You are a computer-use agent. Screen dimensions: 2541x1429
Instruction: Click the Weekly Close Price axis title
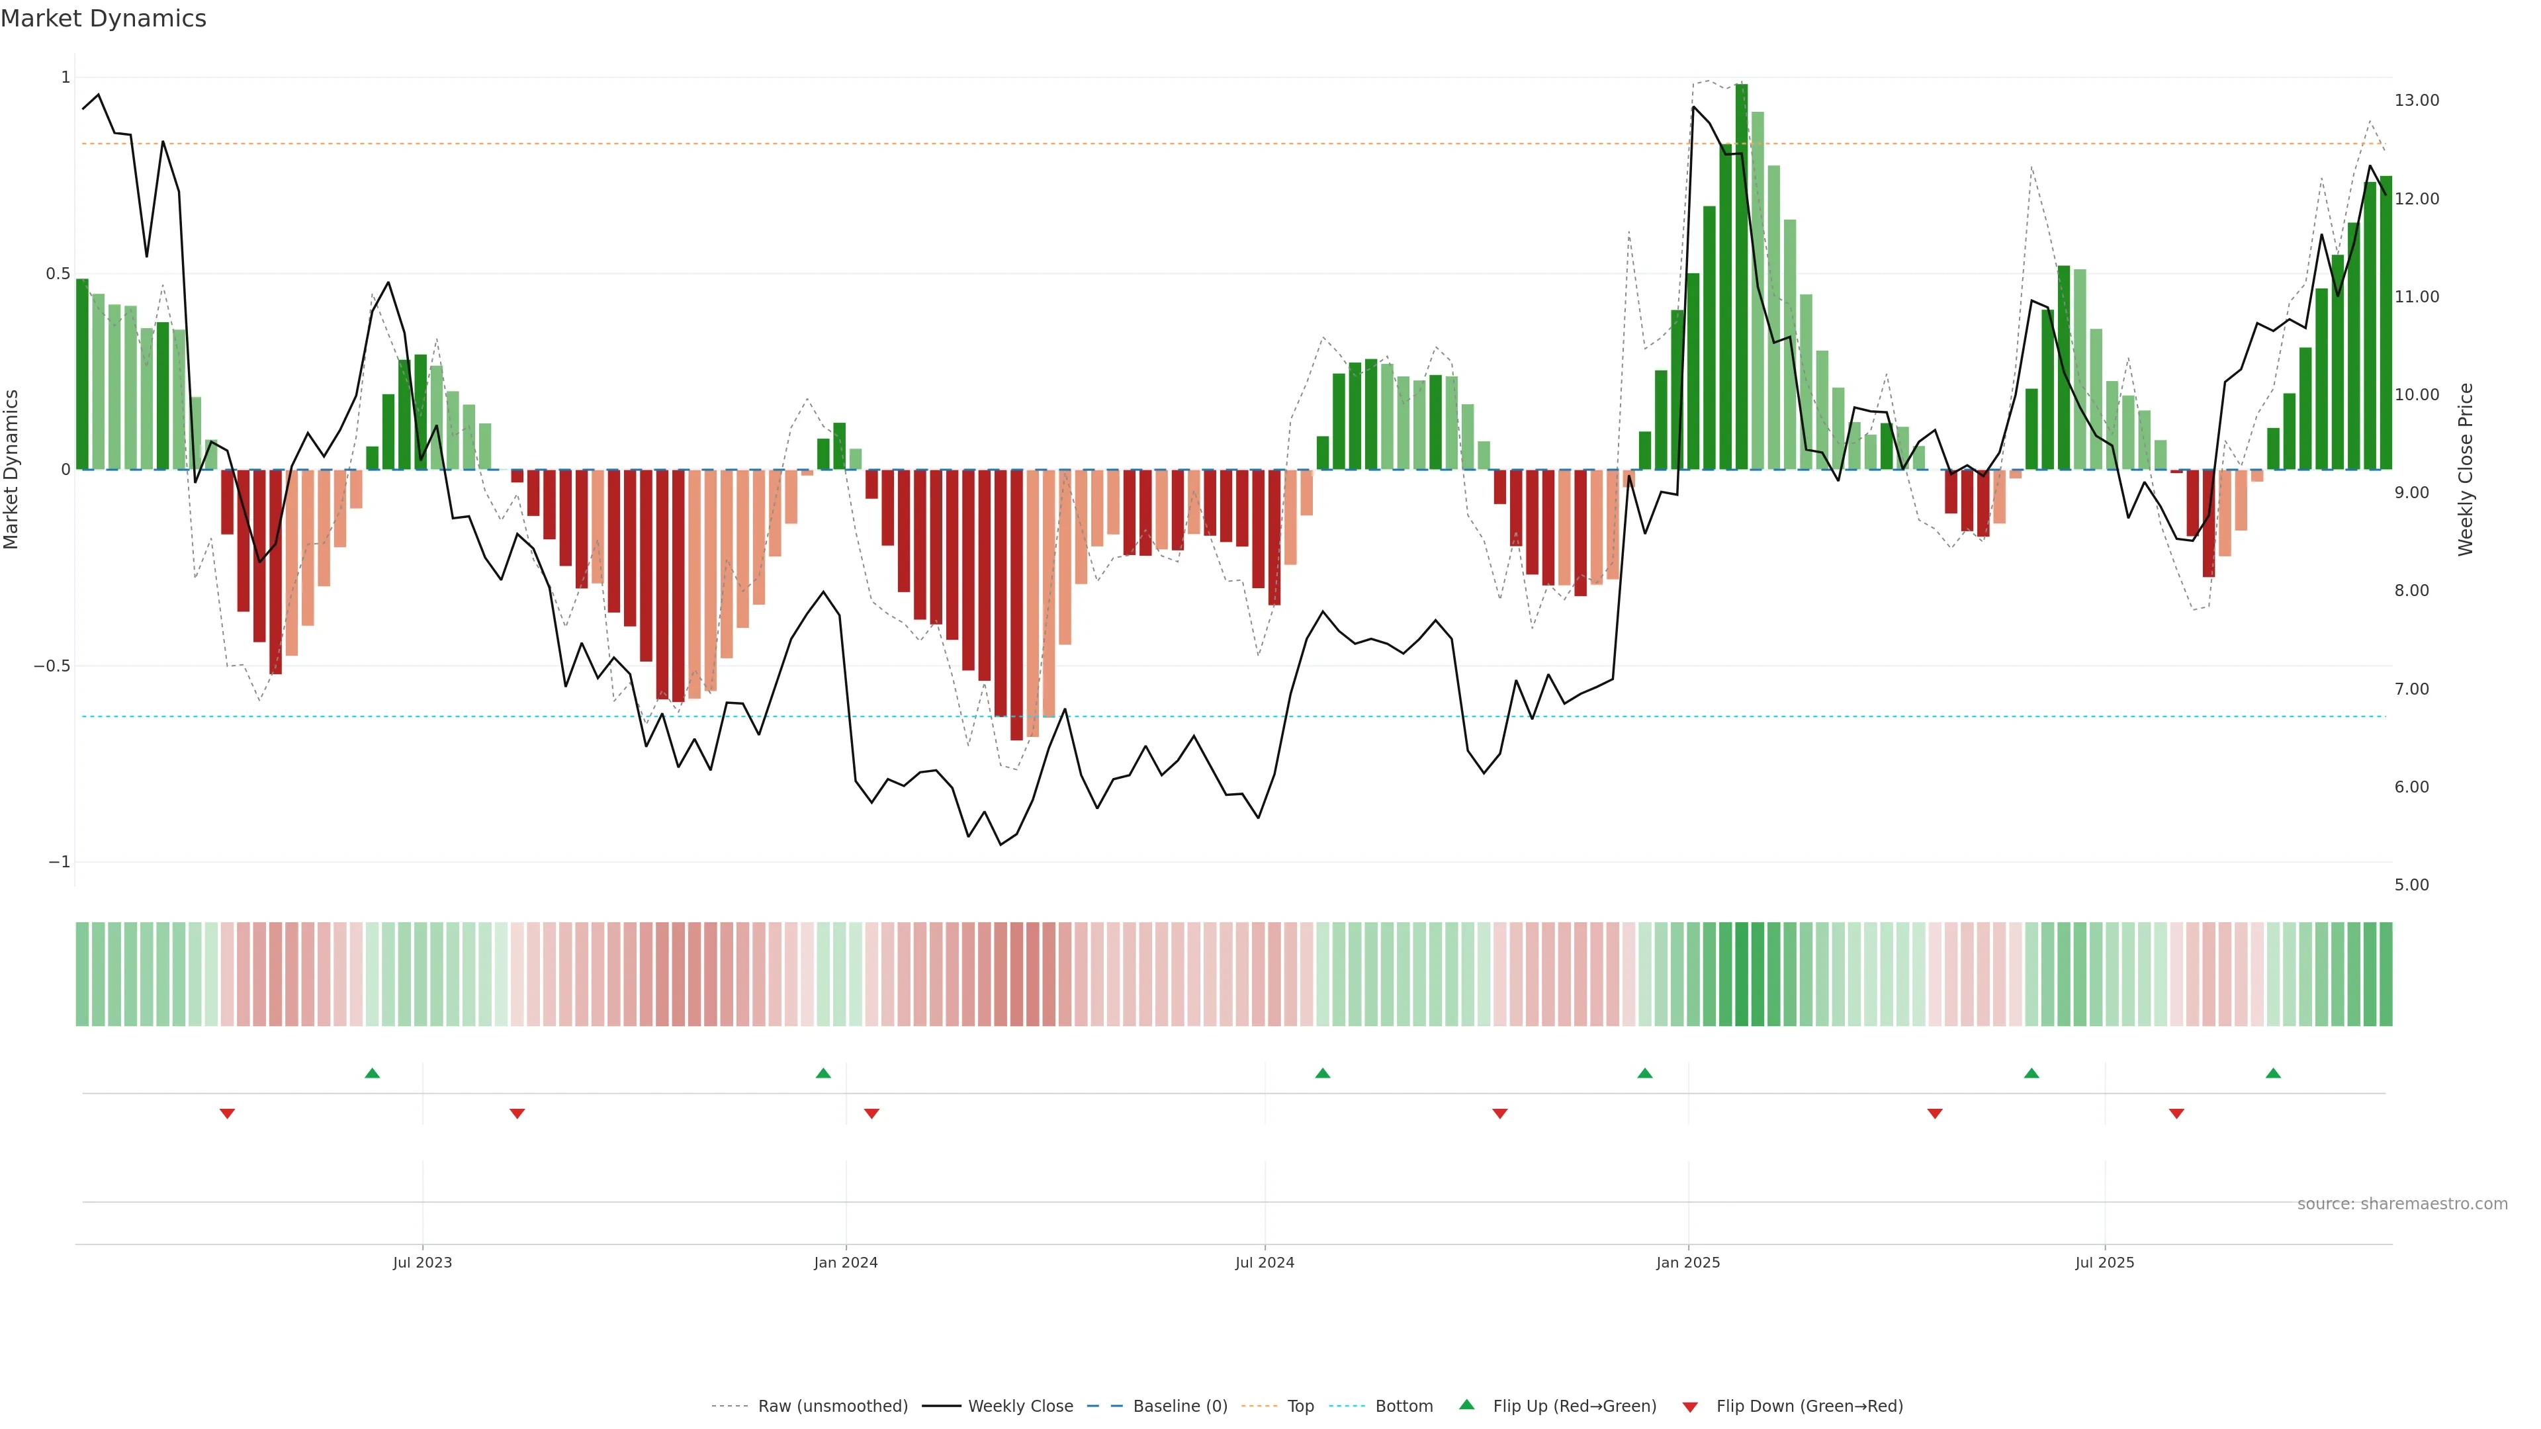(x=2465, y=470)
